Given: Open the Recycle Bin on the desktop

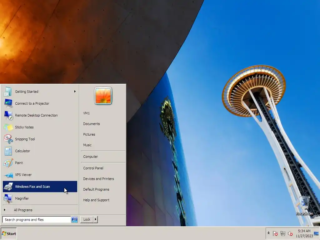Looking at the screenshot, I should (x=304, y=206).
